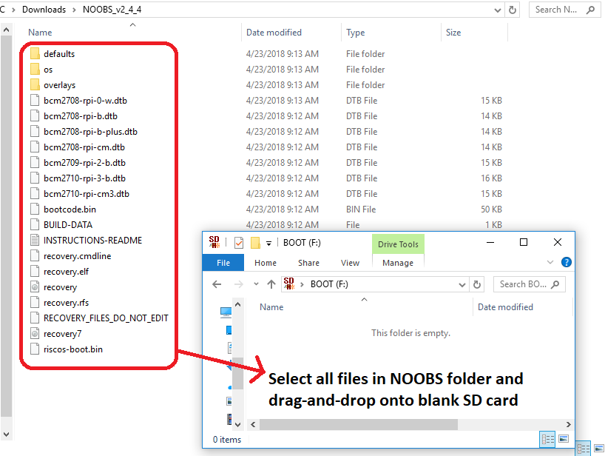
Task: Select the defaults folder icon
Action: tap(35, 54)
